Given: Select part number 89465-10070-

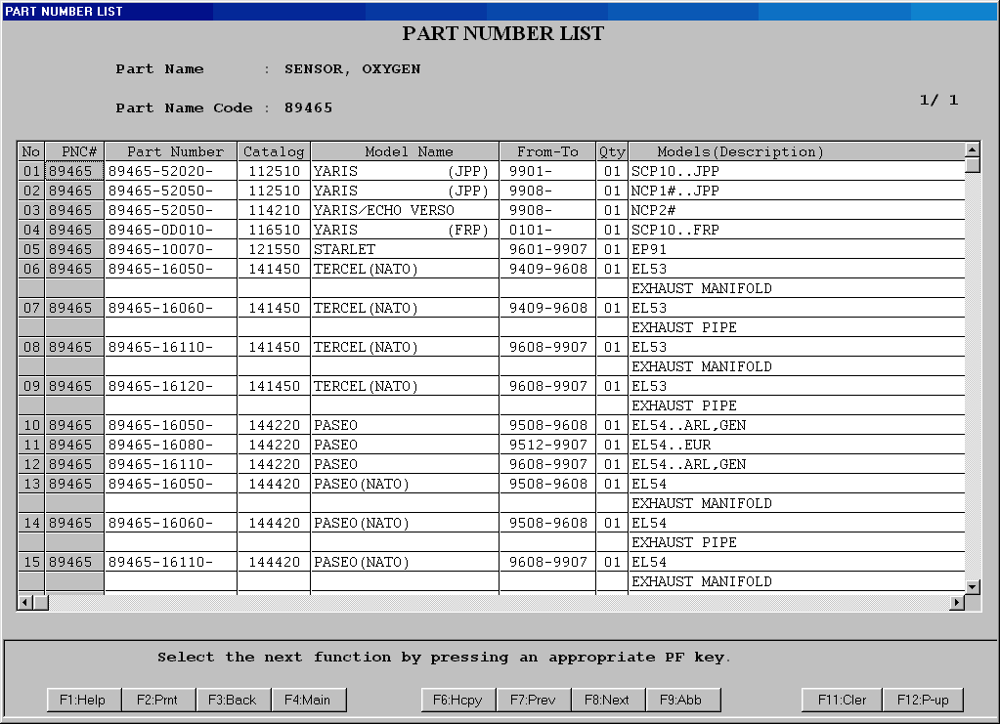Looking at the screenshot, I should coord(171,249).
